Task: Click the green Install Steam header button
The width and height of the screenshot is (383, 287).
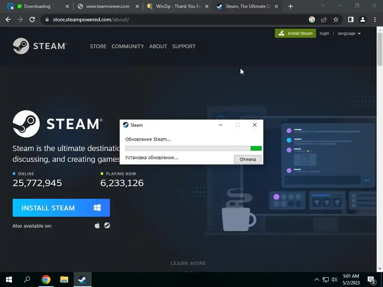Action: click(295, 33)
